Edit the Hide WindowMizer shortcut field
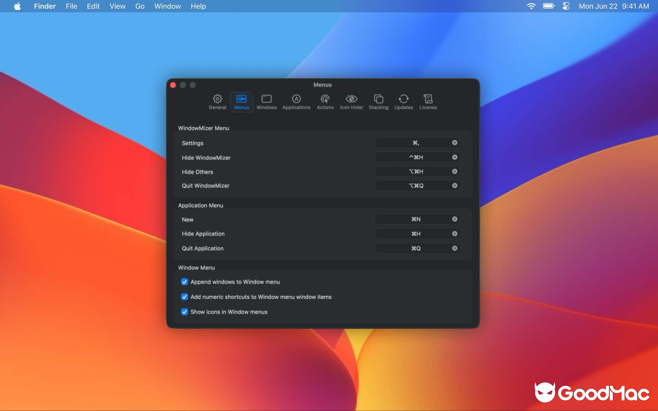Image resolution: width=658 pixels, height=411 pixels. 416,157
